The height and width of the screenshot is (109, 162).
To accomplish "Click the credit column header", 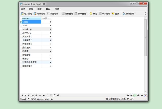I will pyautogui.click(x=47, y=18).
